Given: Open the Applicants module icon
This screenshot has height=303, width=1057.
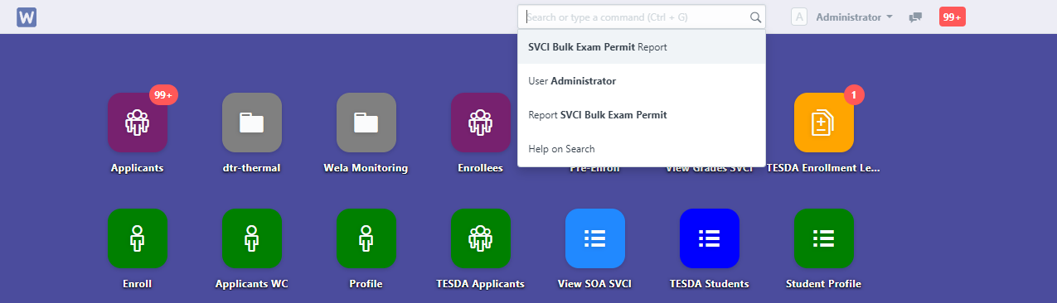Looking at the screenshot, I should 138,123.
